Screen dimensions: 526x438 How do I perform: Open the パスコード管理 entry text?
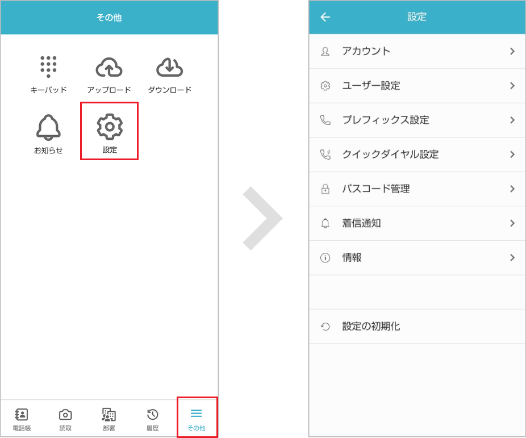click(375, 189)
